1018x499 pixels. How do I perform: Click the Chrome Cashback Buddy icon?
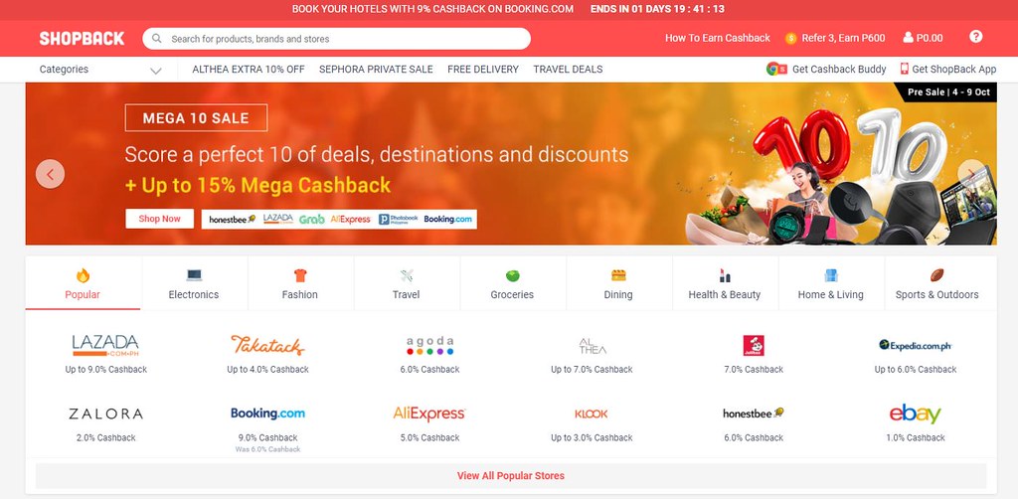(x=775, y=69)
